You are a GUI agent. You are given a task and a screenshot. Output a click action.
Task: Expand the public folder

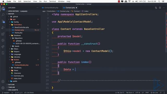click(15, 81)
